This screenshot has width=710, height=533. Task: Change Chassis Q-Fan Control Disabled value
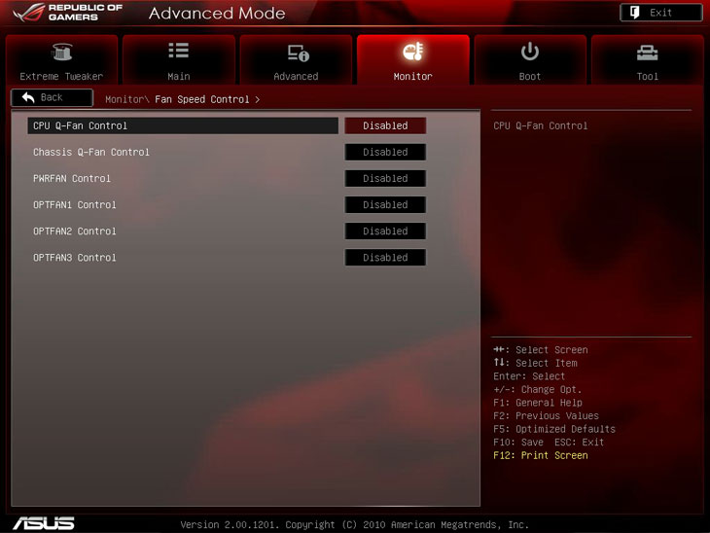click(385, 152)
